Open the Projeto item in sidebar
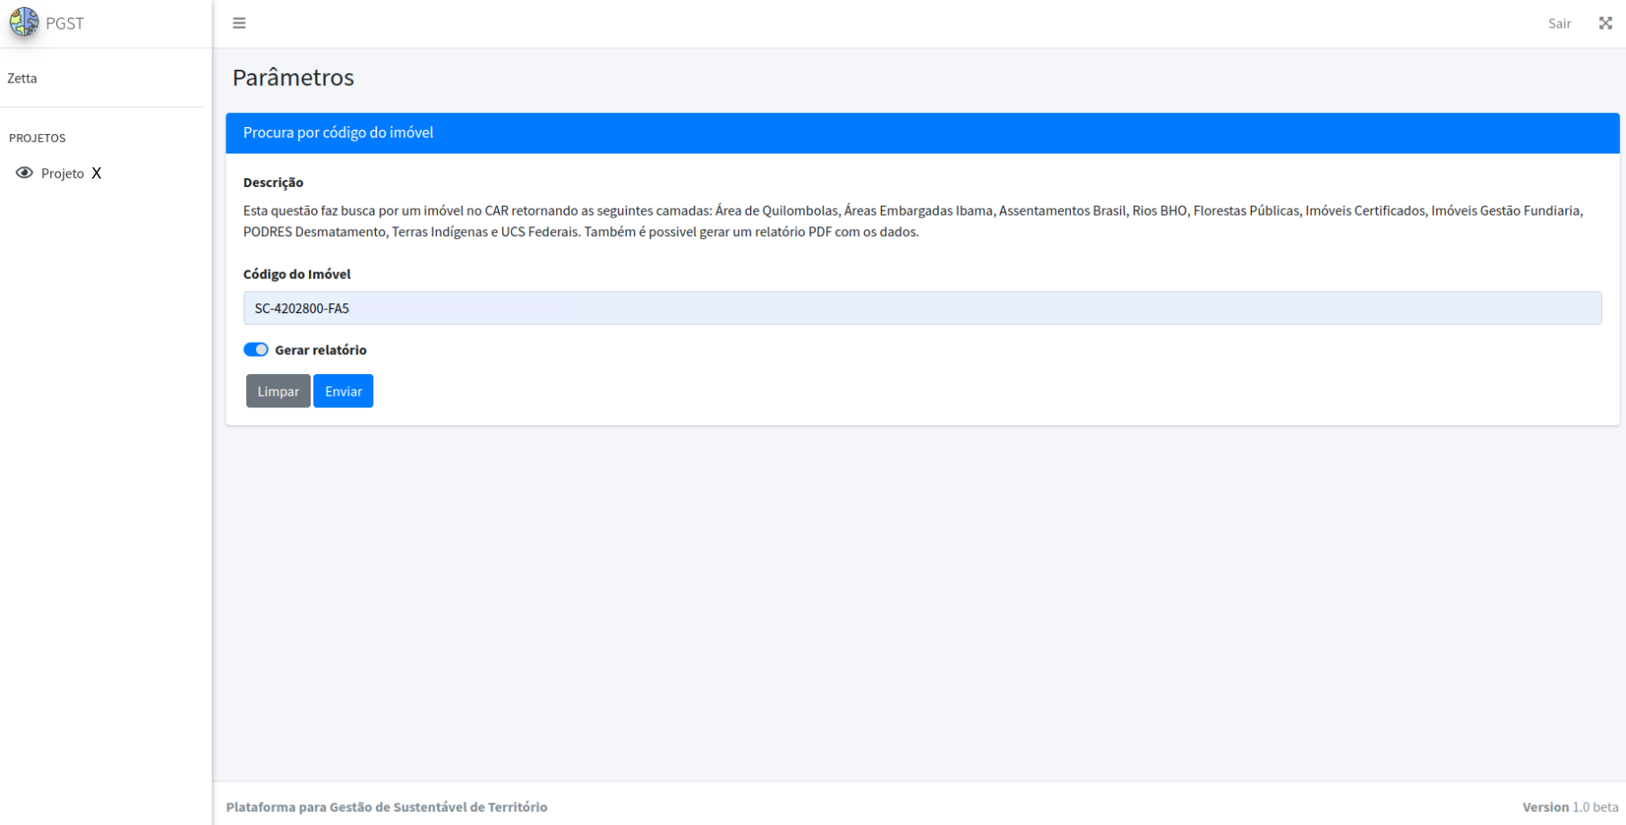Image resolution: width=1626 pixels, height=825 pixels. tap(63, 174)
